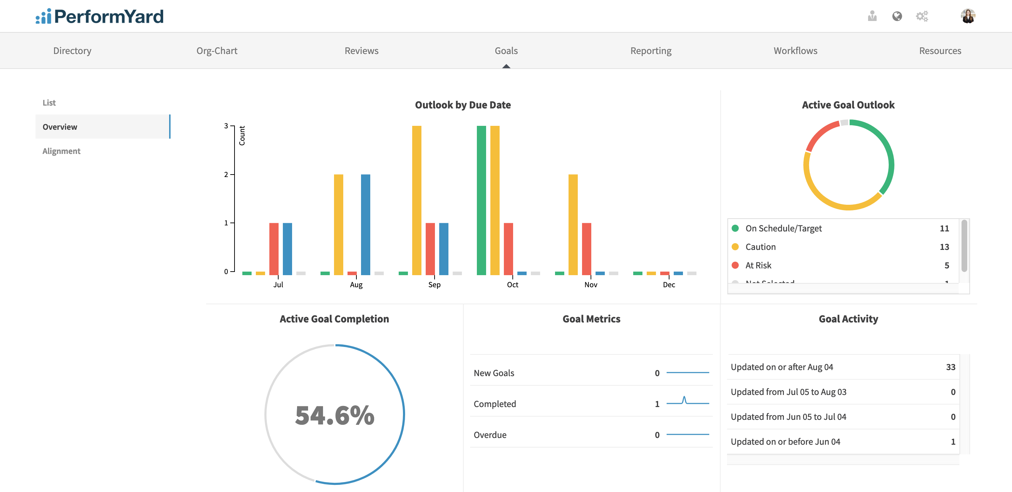Click red At Risk legend dot

(735, 265)
